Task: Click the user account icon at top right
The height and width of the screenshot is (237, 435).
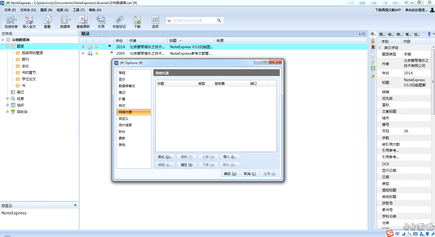Action: click(x=432, y=10)
